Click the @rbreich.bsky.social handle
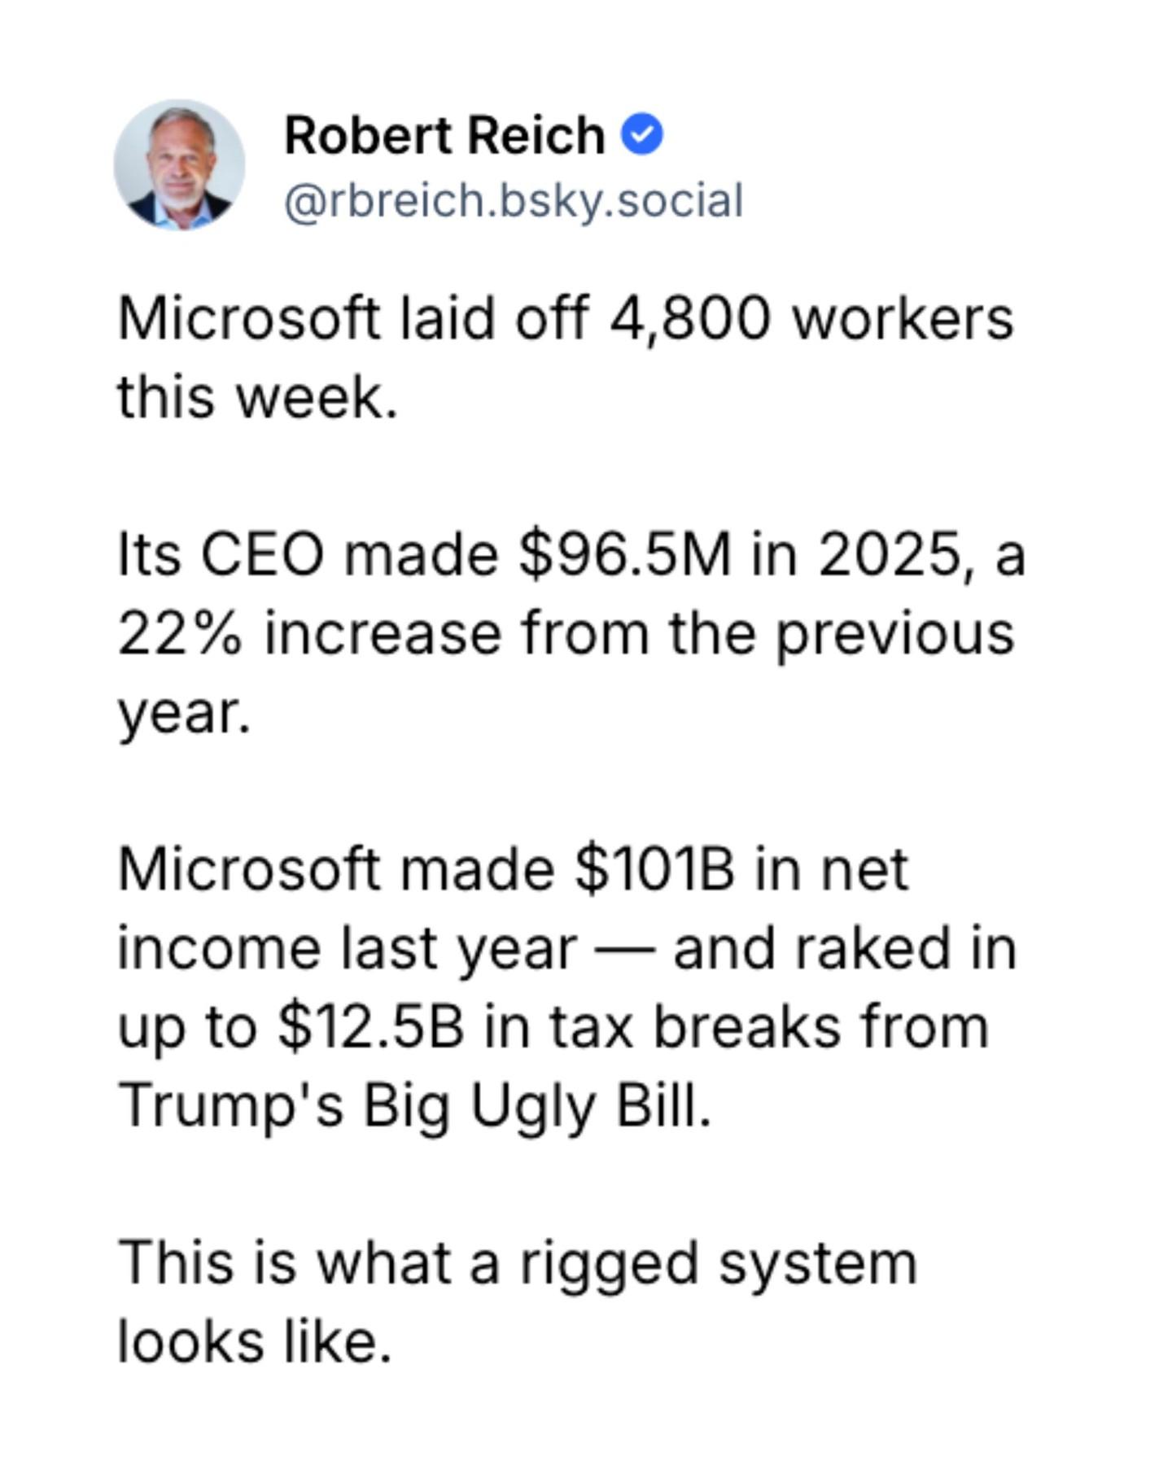This screenshot has height=1465, width=1172. (514, 201)
